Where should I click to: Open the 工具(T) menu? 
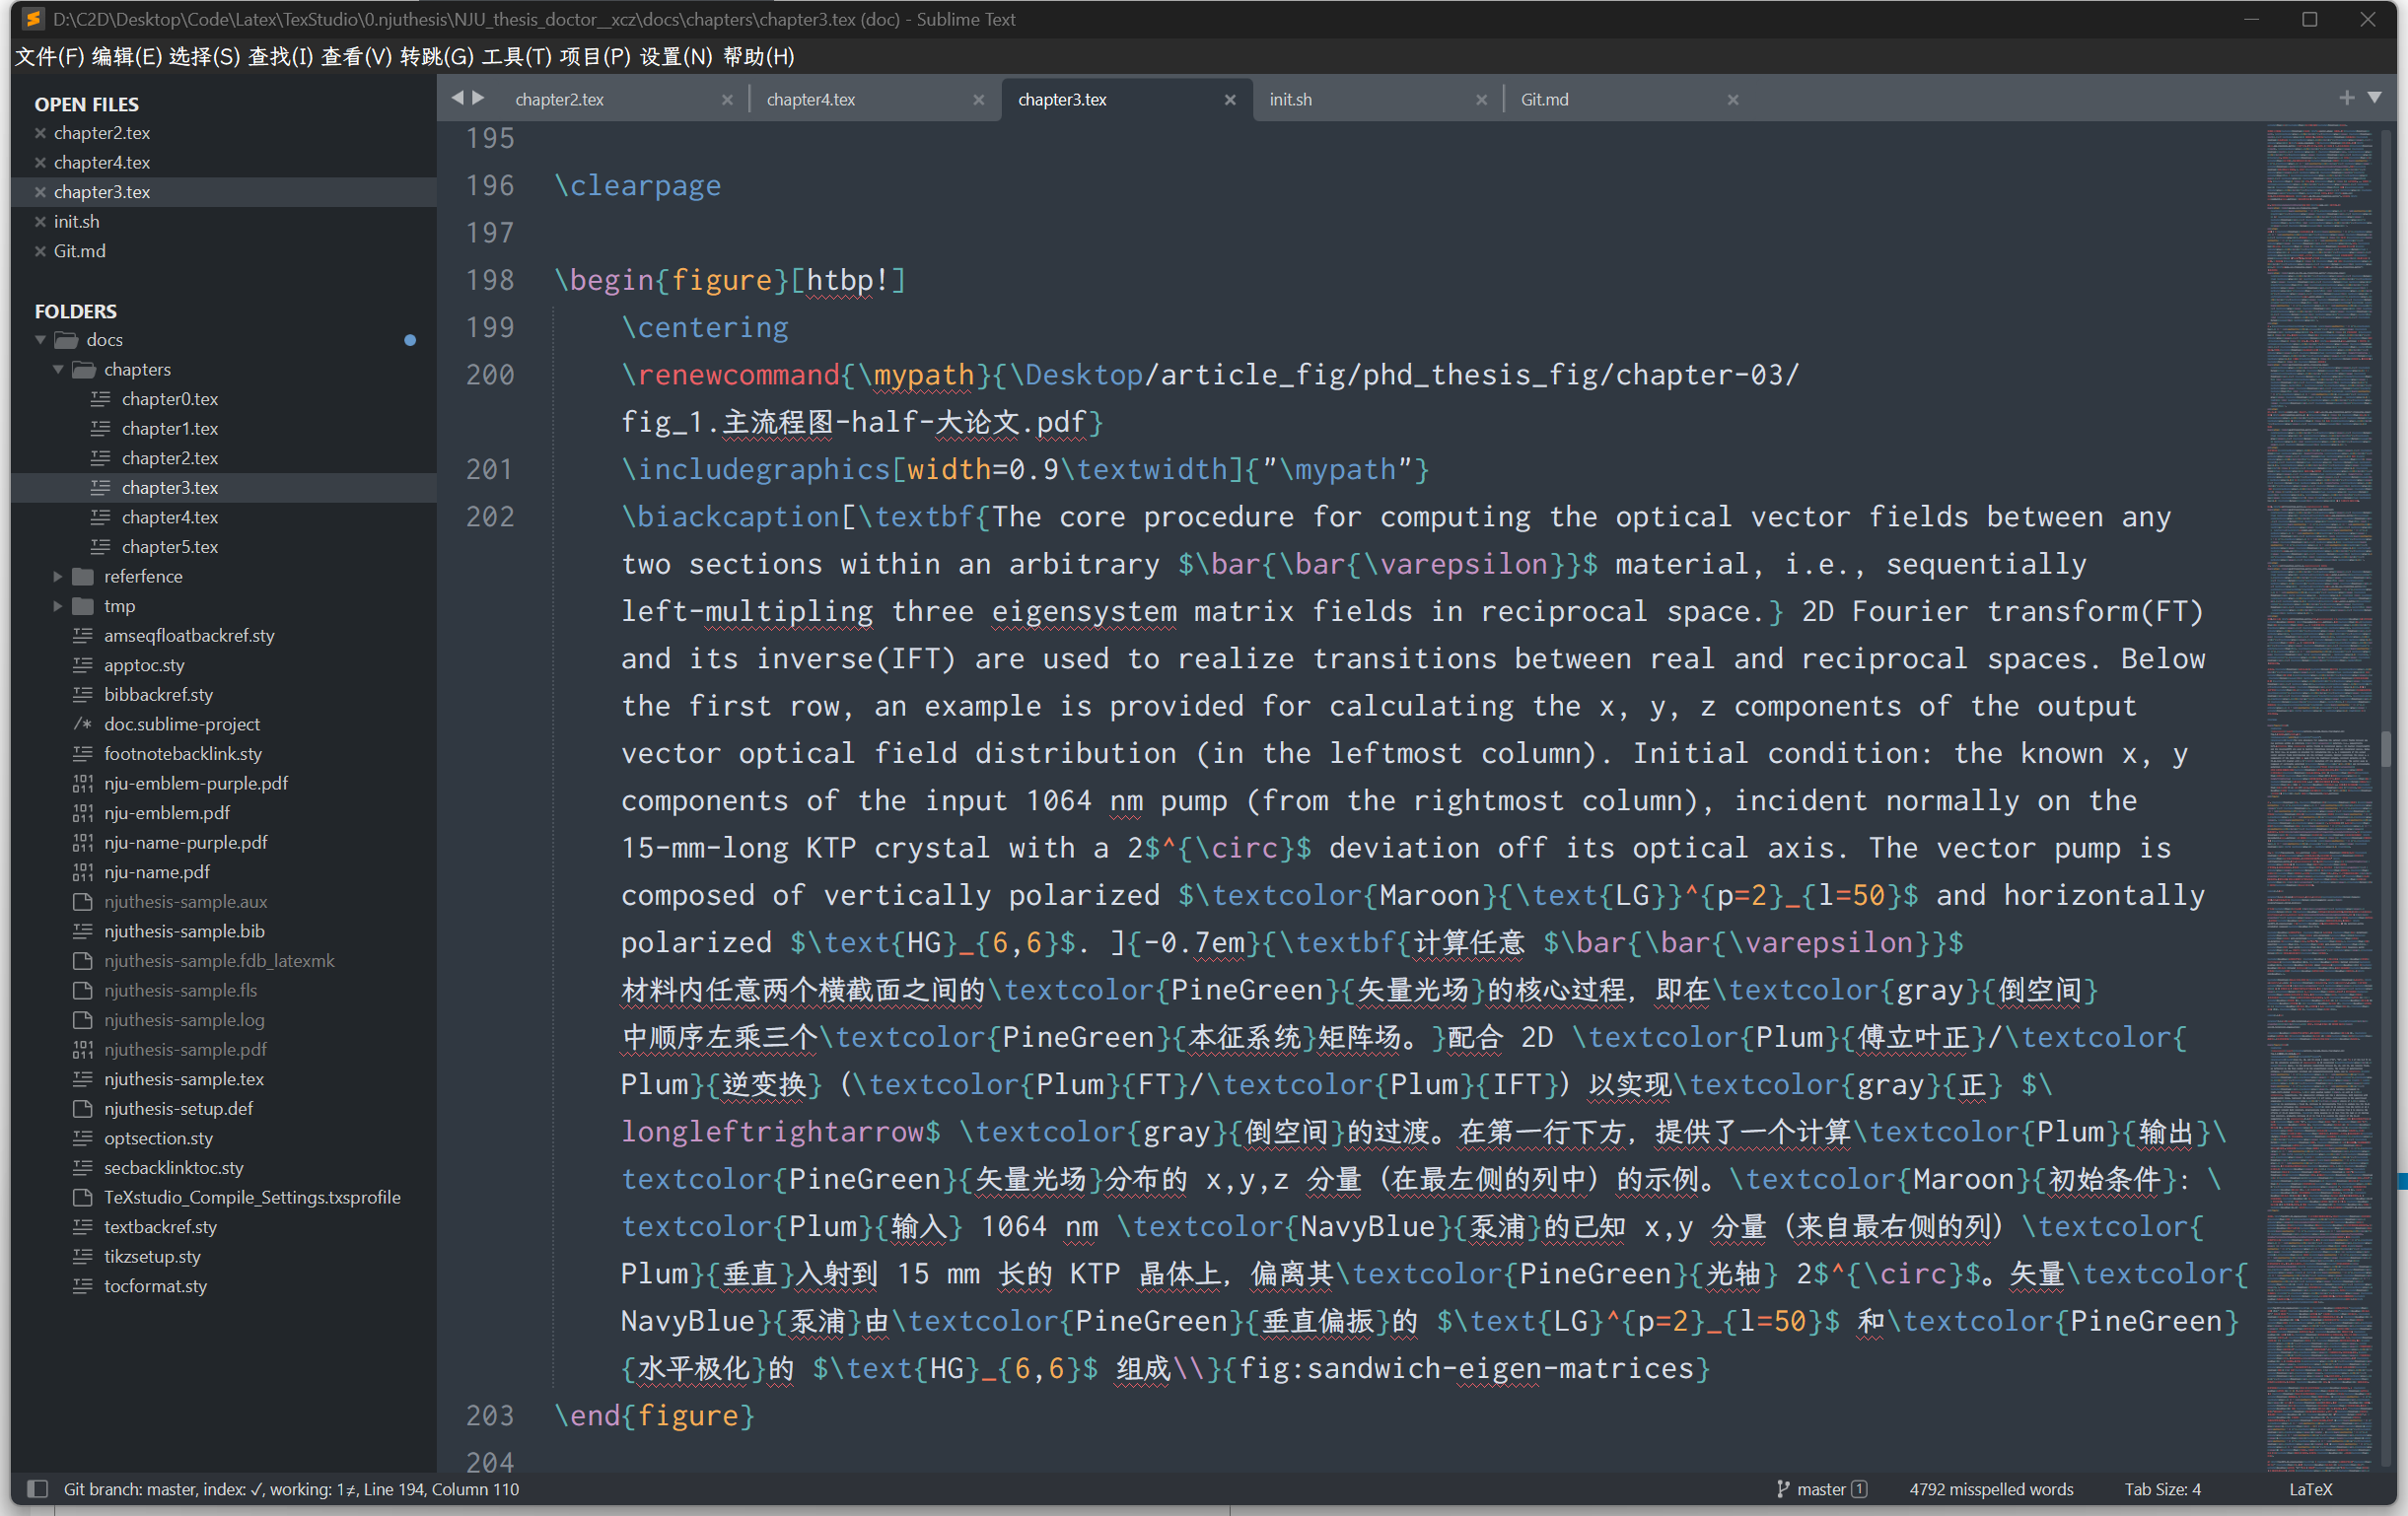[516, 57]
